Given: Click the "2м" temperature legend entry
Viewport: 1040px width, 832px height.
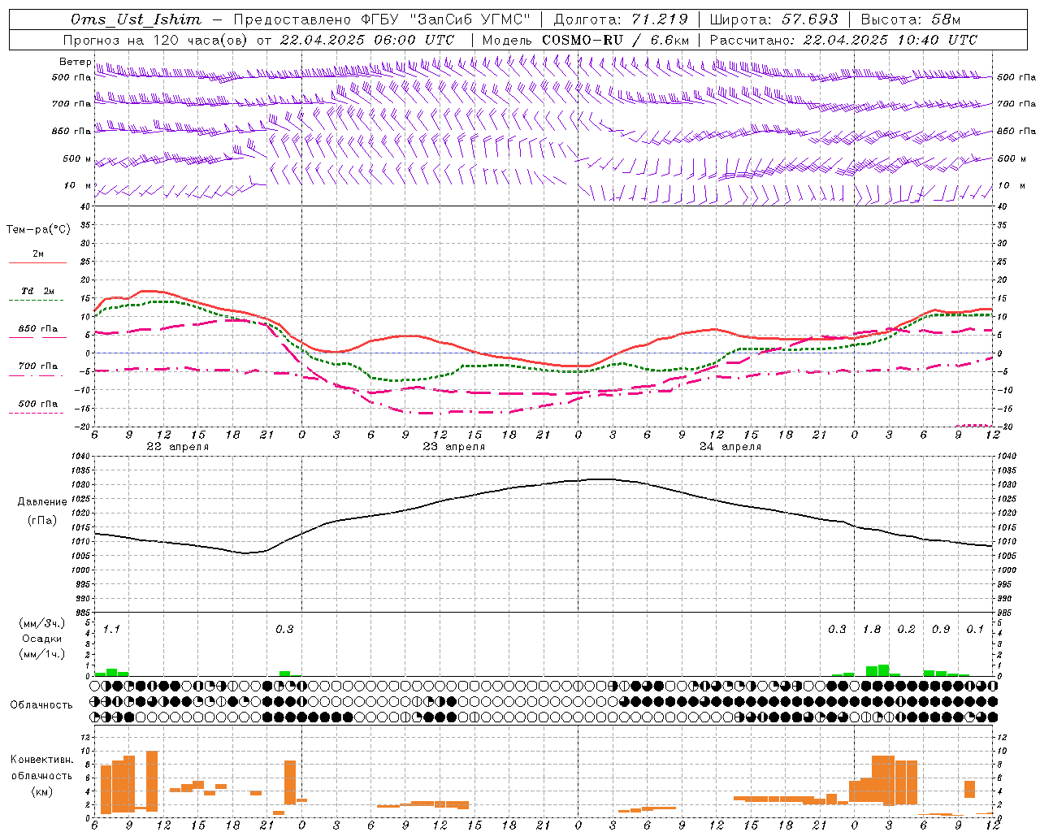Looking at the screenshot, I should [x=38, y=254].
